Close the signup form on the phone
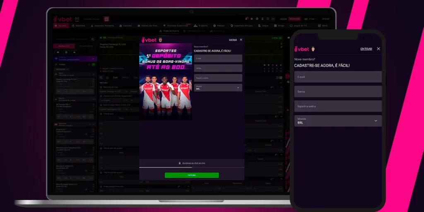424x212 pixels. click(378, 49)
